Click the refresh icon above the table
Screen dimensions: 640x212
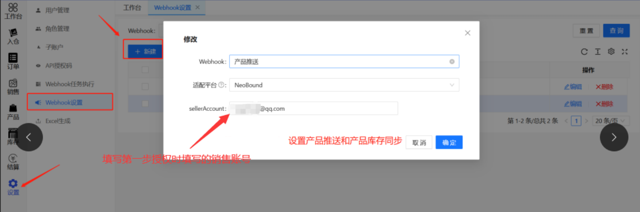[x=584, y=51]
